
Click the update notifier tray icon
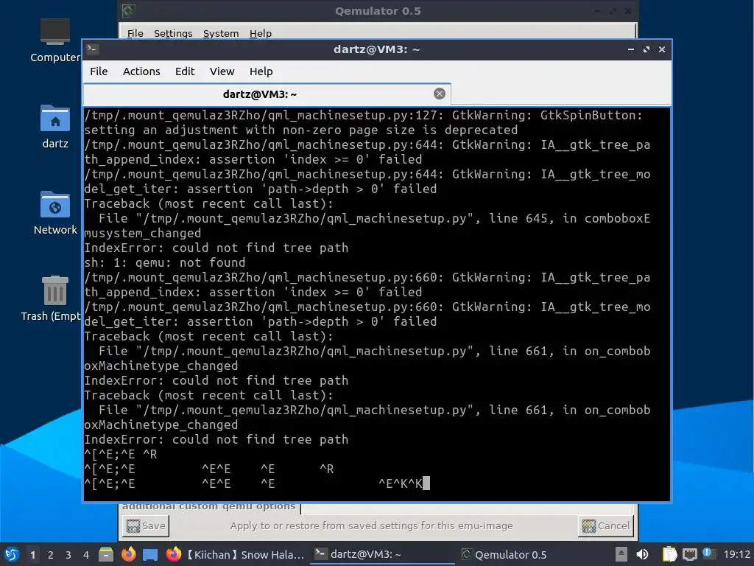(708, 553)
